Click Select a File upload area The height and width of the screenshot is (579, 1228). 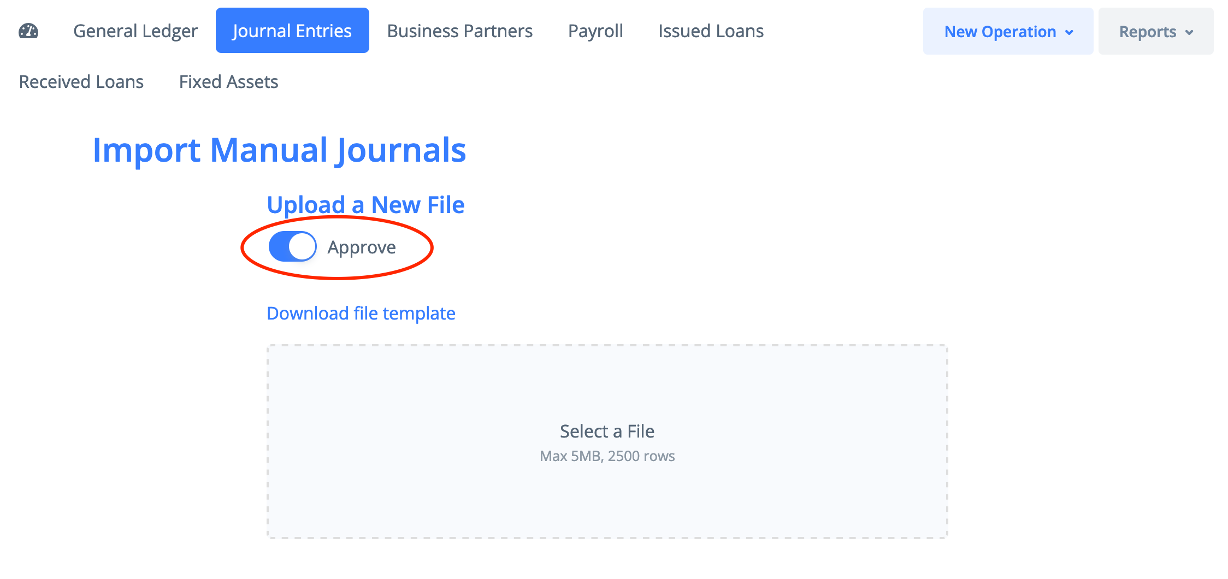(607, 441)
